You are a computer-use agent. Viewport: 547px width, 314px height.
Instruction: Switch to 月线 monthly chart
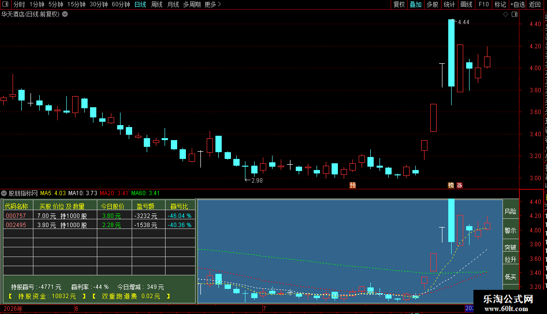tap(173, 4)
